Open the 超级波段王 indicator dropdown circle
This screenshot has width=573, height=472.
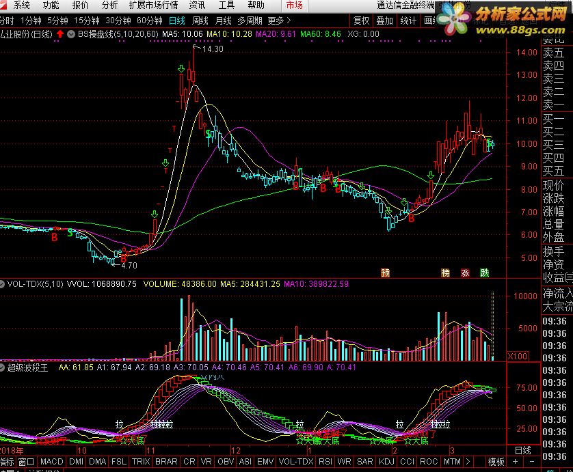click(2, 367)
